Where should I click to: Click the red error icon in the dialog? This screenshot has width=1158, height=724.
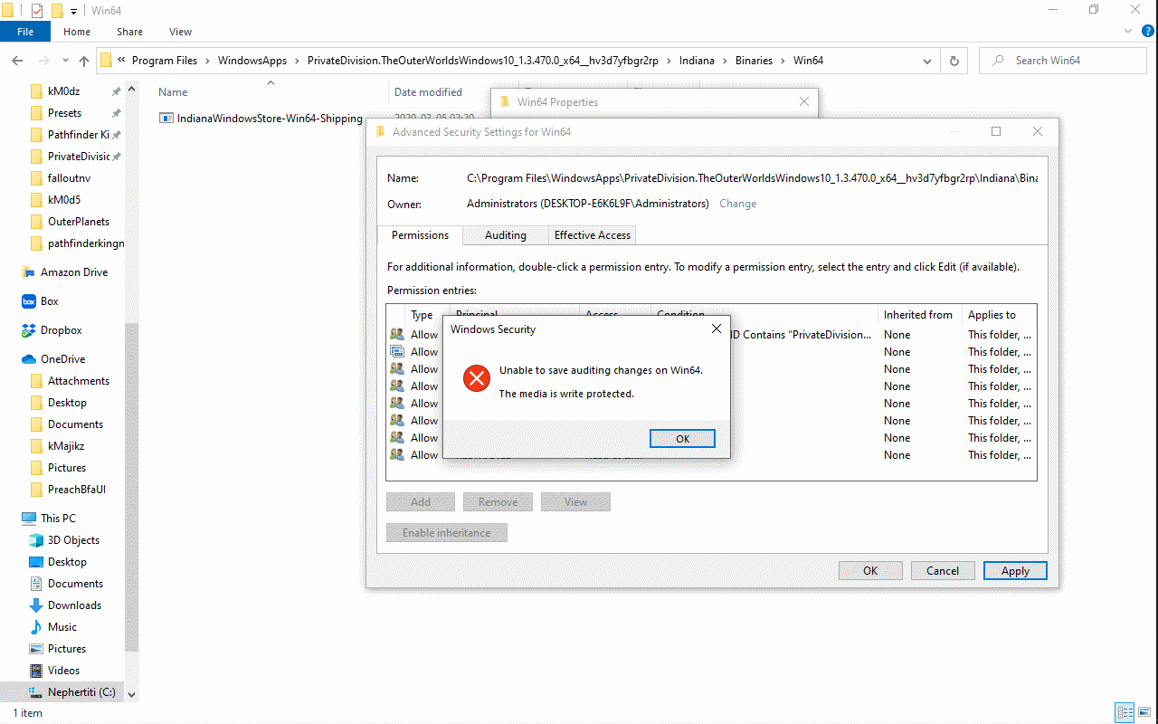(x=476, y=378)
